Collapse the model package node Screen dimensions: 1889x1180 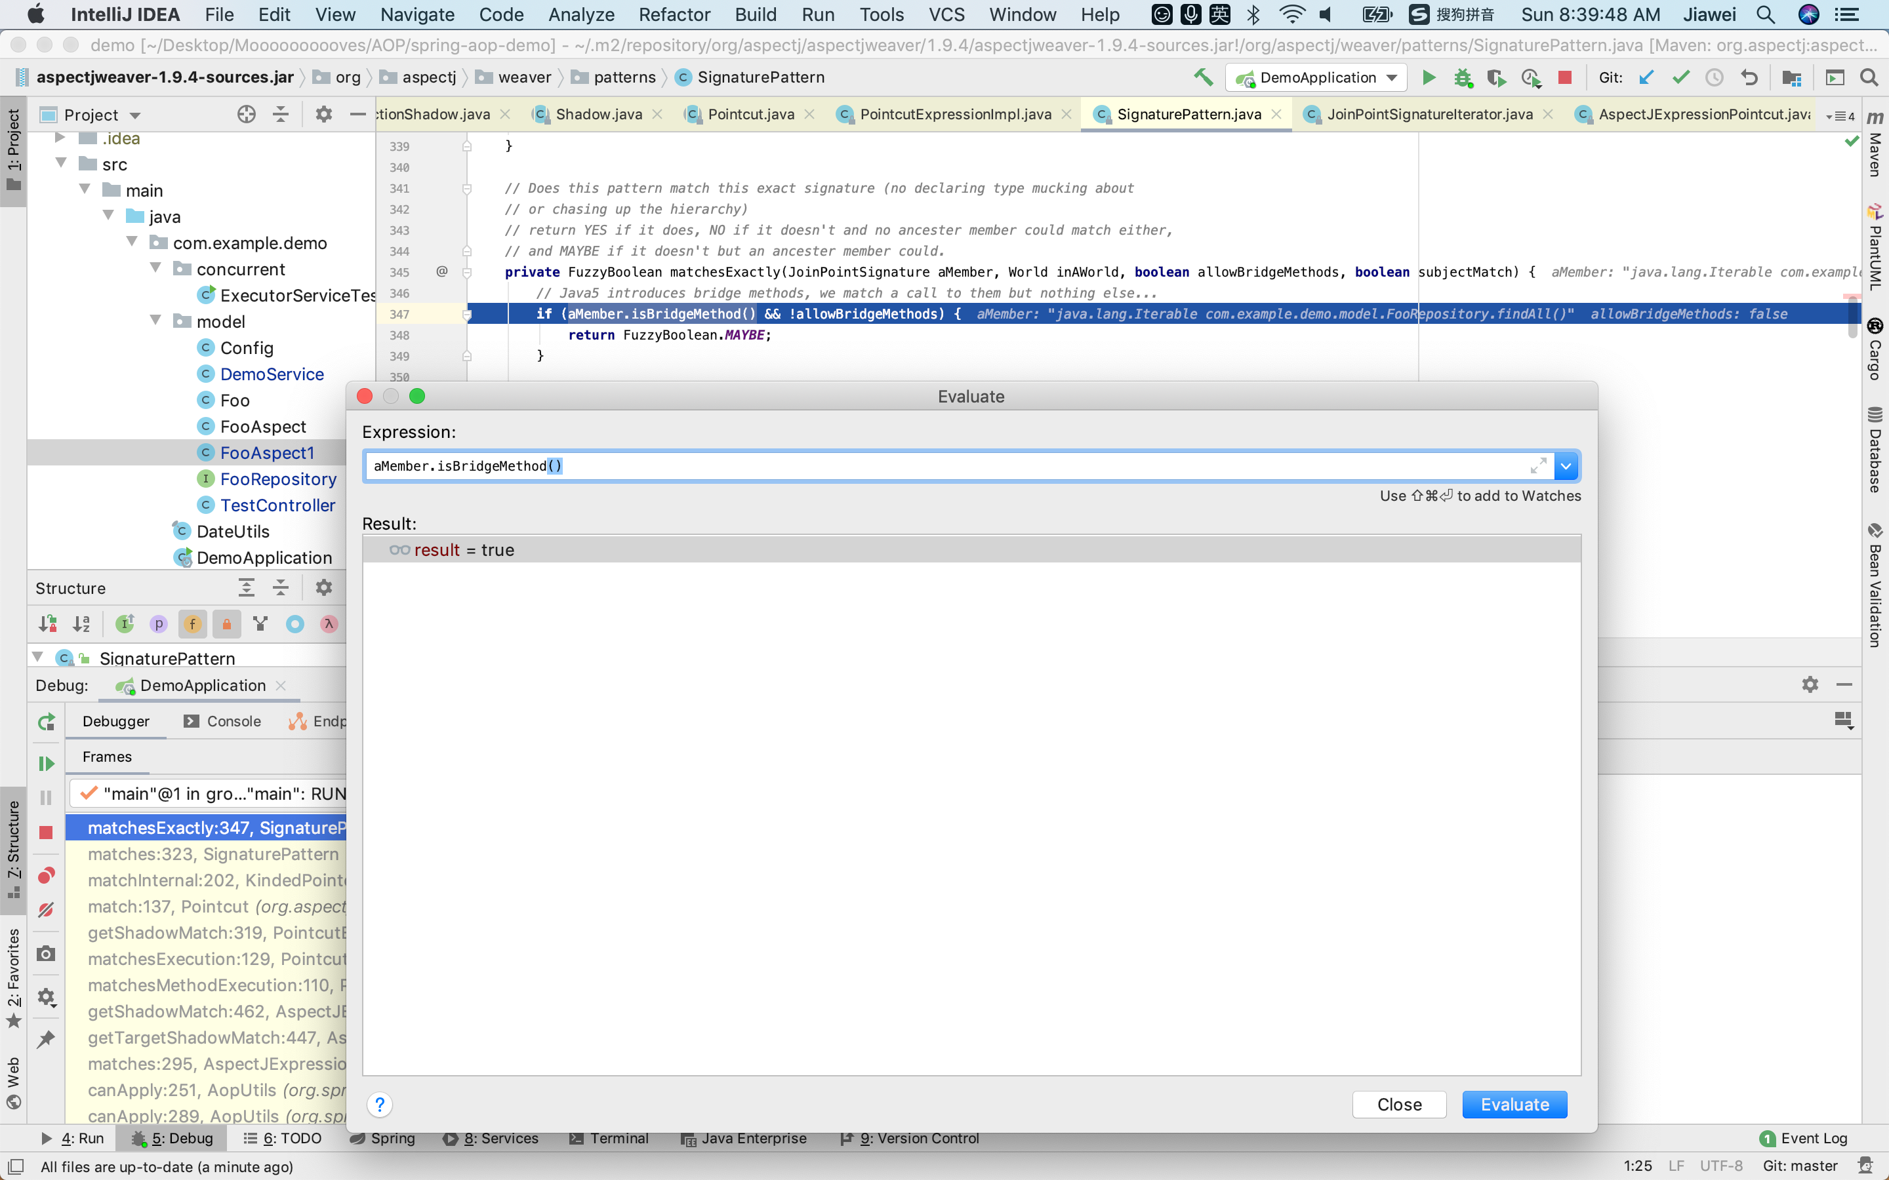point(155,321)
